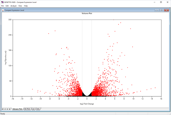Switch to the MA Plot tab
171x115 pixels.
tap(27, 109)
